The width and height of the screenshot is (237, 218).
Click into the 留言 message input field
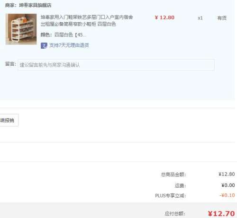coord(116,65)
